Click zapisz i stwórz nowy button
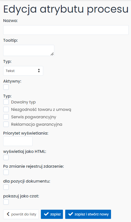131x222 pixels. coord(88,214)
